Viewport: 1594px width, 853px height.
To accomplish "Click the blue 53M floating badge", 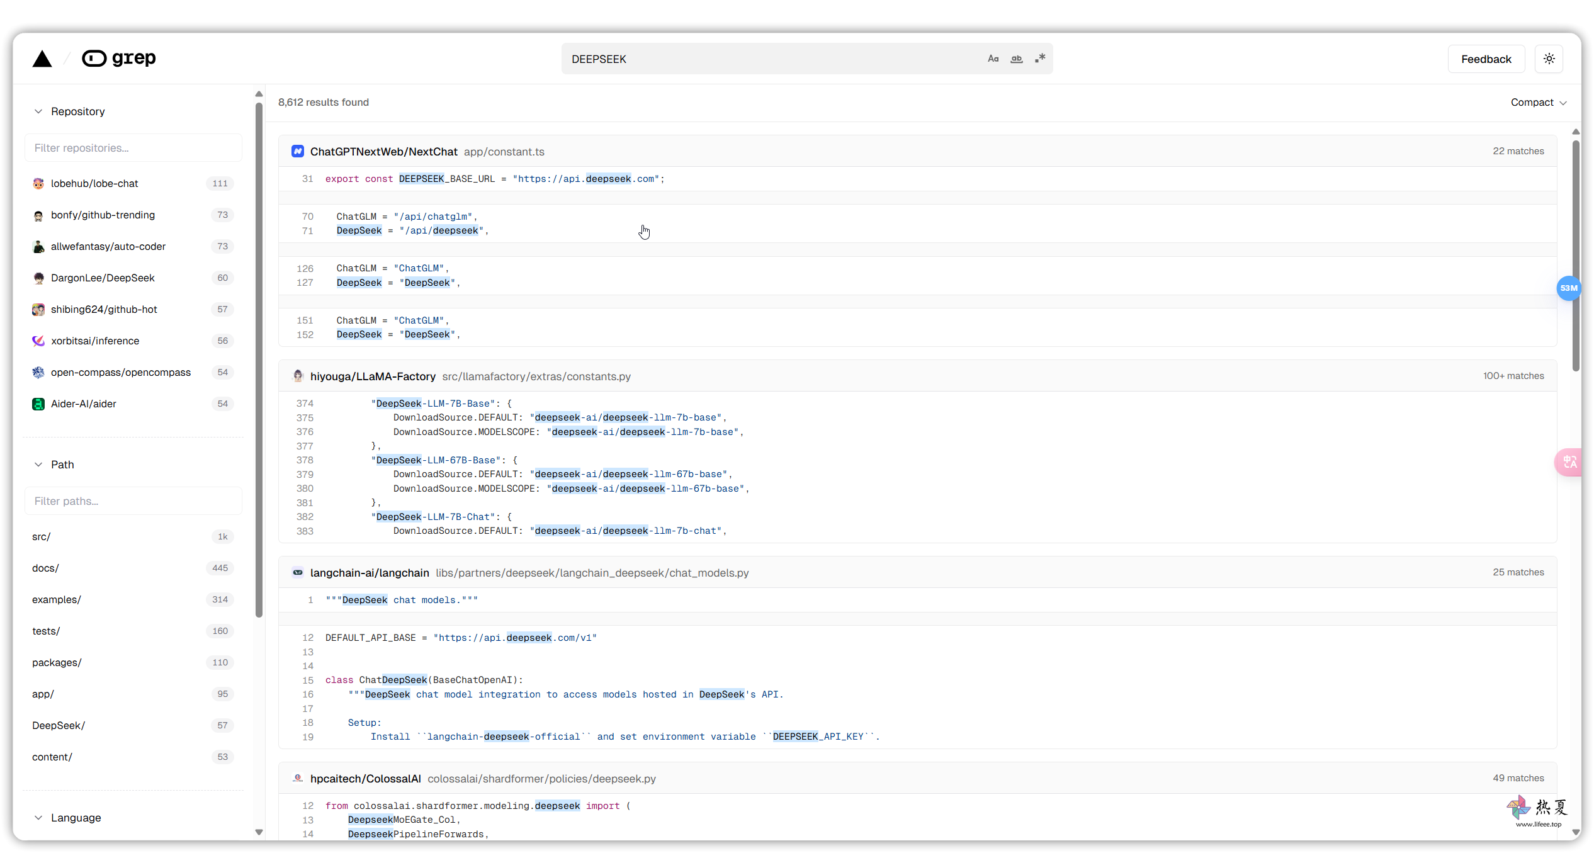I will [x=1568, y=288].
